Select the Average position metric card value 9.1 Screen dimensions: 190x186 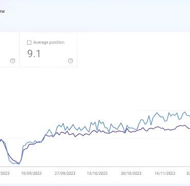(x=34, y=53)
